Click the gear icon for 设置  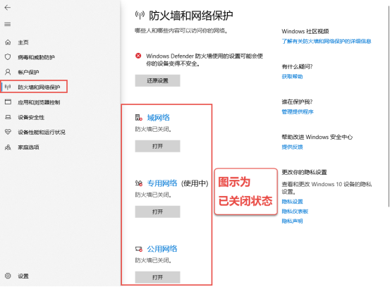8,276
